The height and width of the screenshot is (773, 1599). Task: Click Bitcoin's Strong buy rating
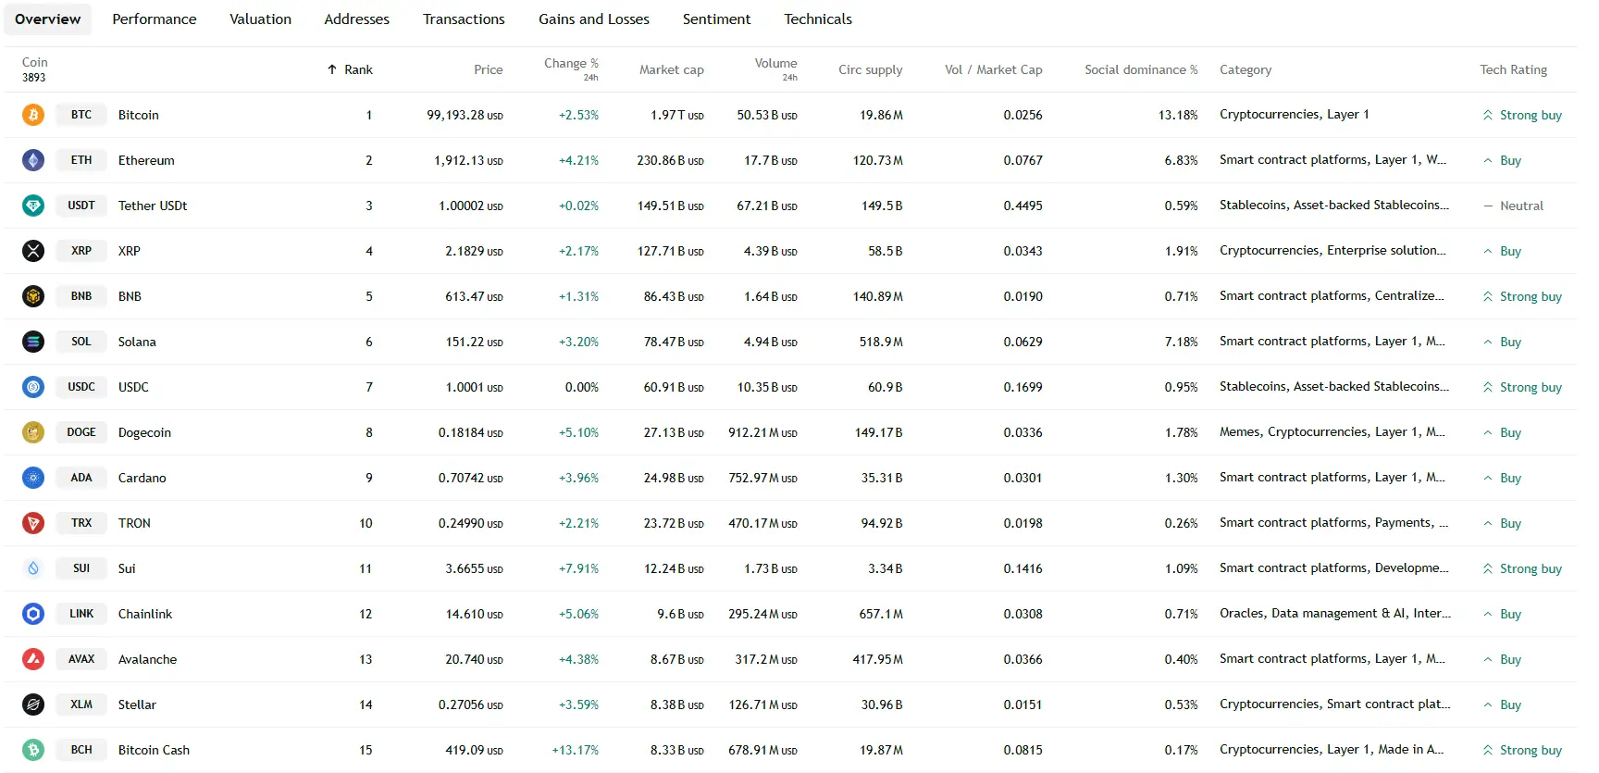click(1522, 115)
